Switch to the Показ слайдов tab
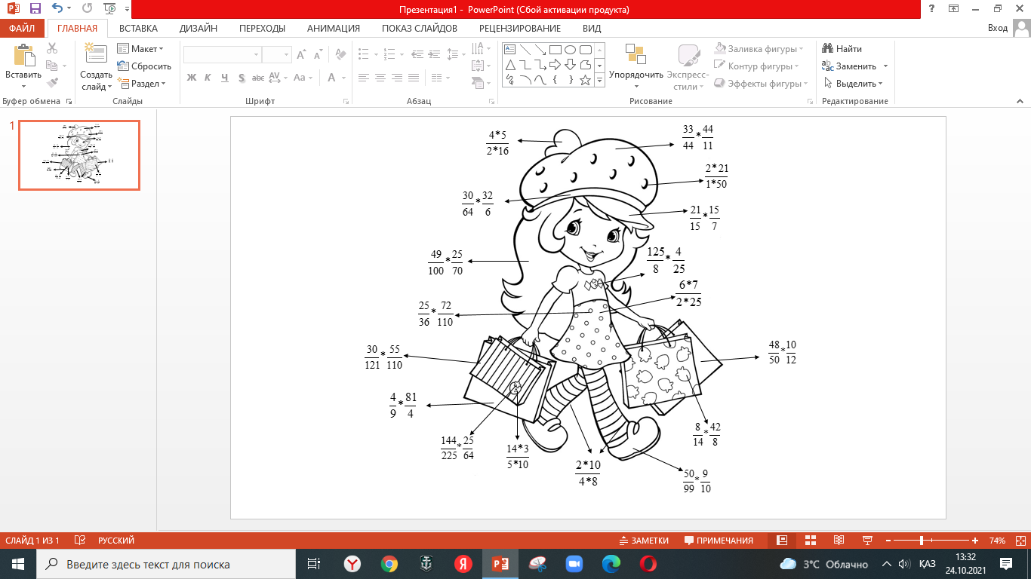The height and width of the screenshot is (579, 1031). click(x=420, y=29)
